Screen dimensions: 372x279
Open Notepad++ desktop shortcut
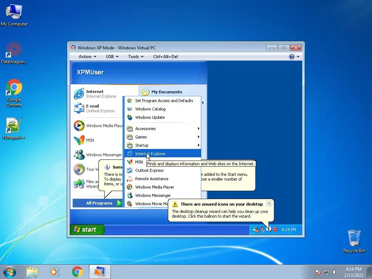tap(14, 128)
